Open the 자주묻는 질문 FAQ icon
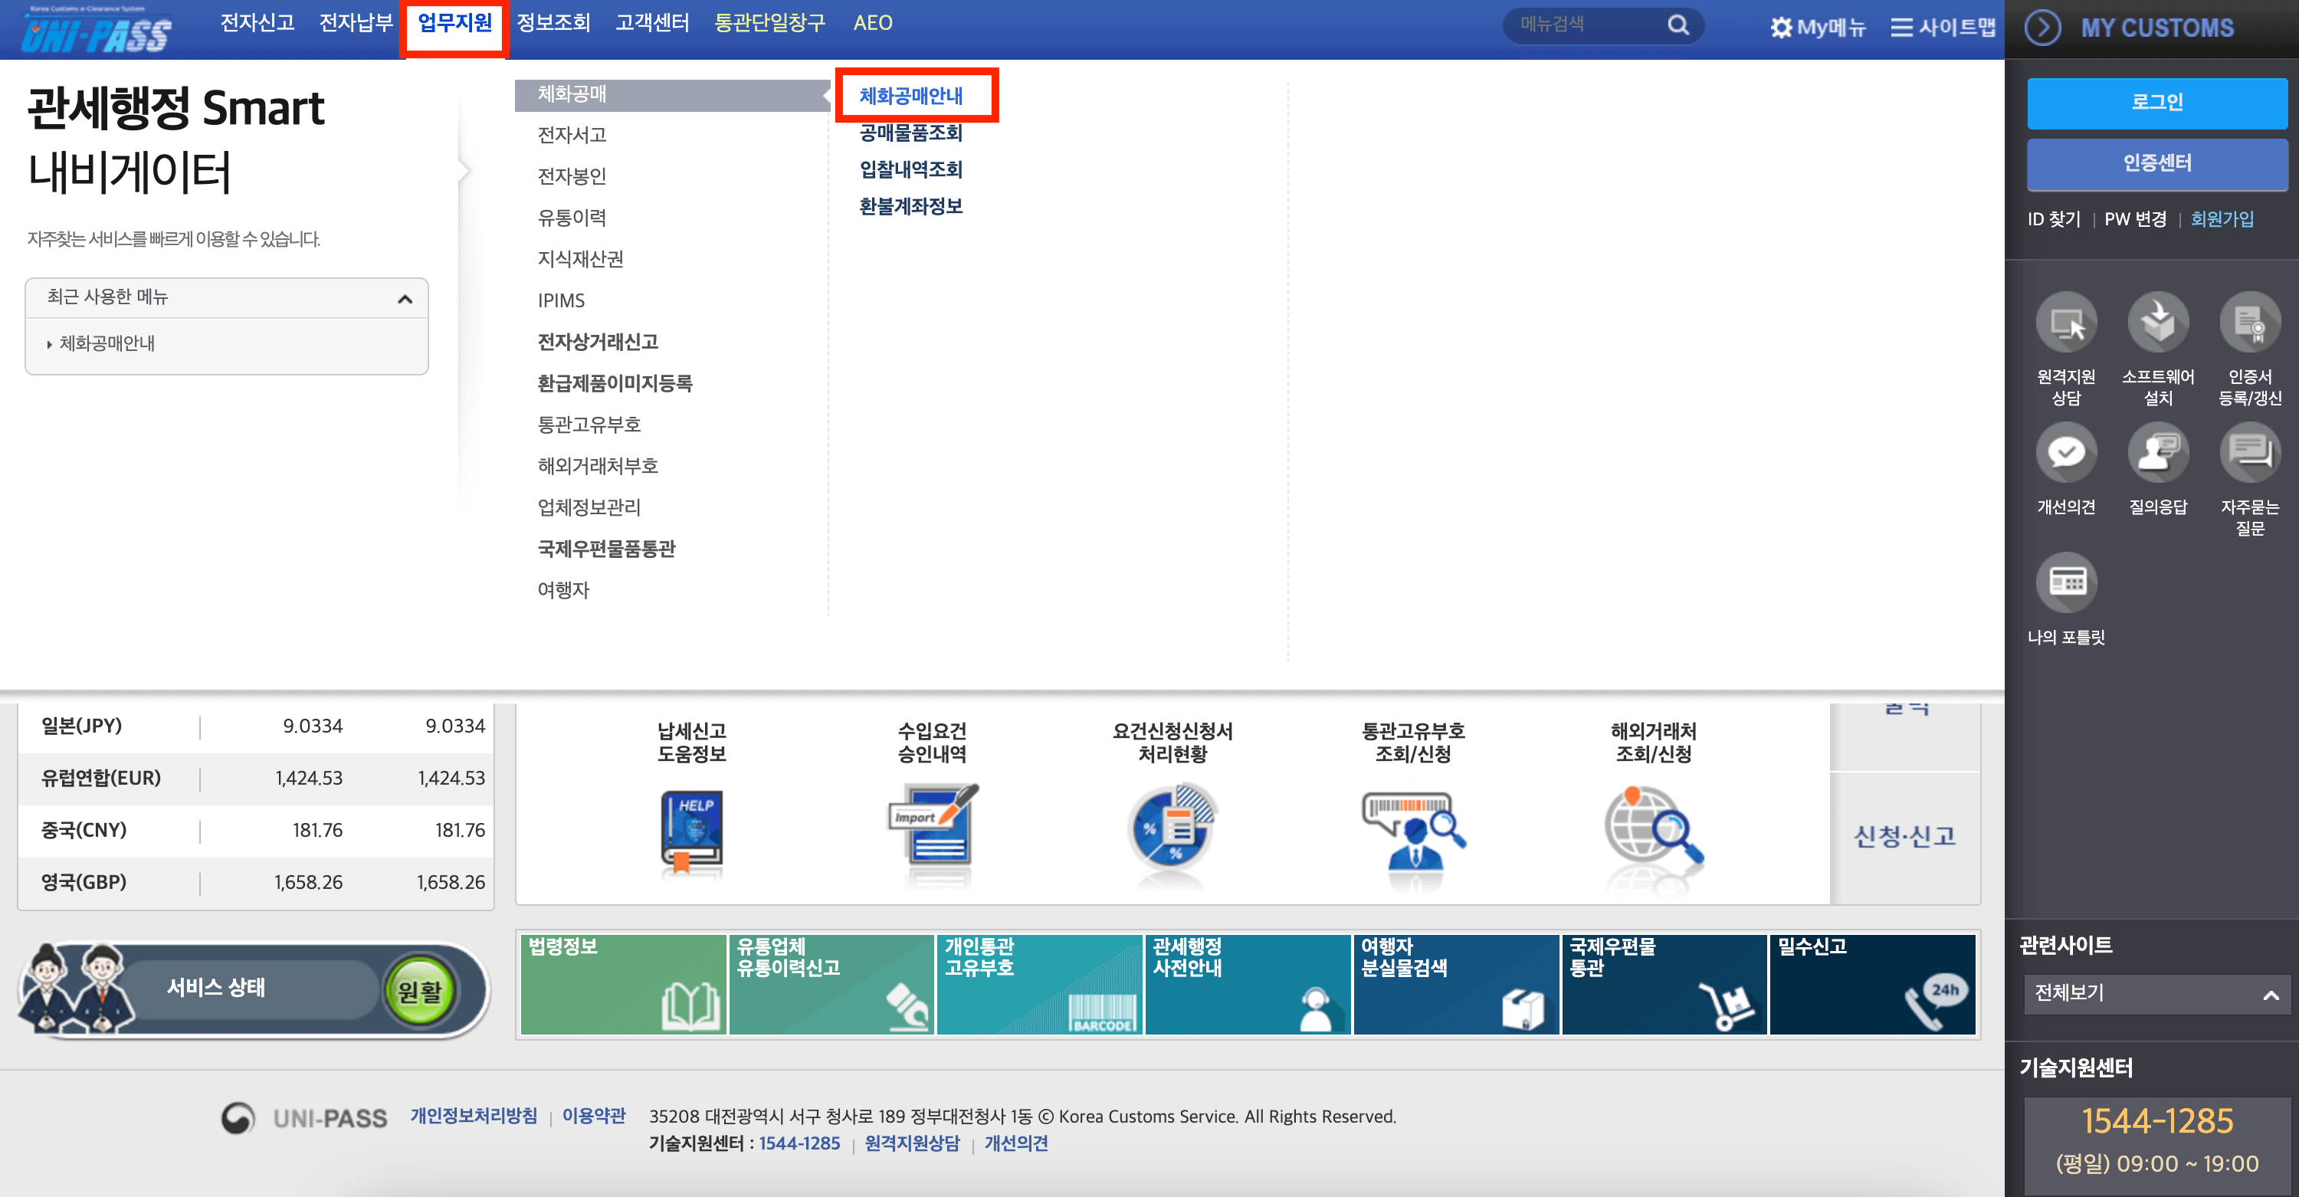Screen dimensions: 2299x1197 point(2249,454)
